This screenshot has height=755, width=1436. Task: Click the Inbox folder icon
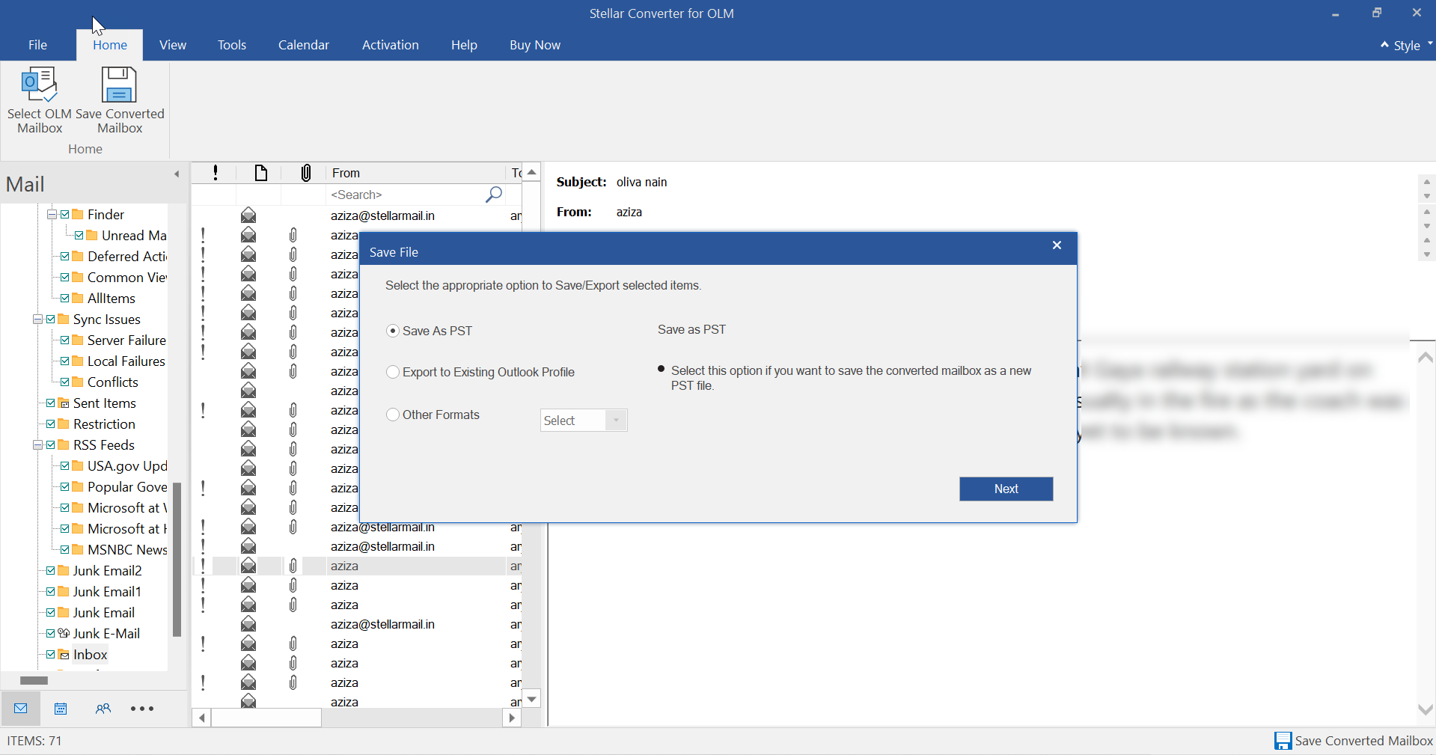click(x=64, y=655)
